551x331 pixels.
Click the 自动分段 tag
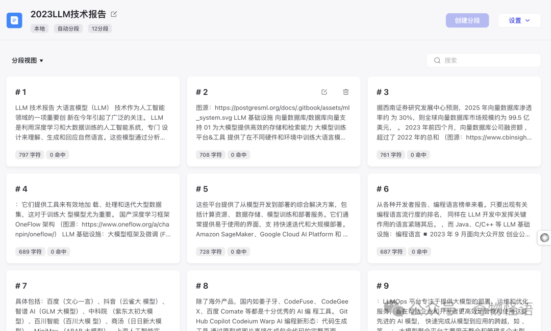click(x=68, y=29)
